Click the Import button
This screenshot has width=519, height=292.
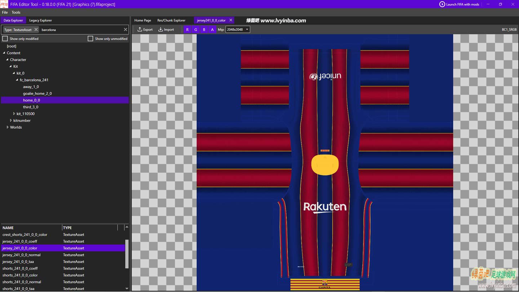click(x=166, y=30)
